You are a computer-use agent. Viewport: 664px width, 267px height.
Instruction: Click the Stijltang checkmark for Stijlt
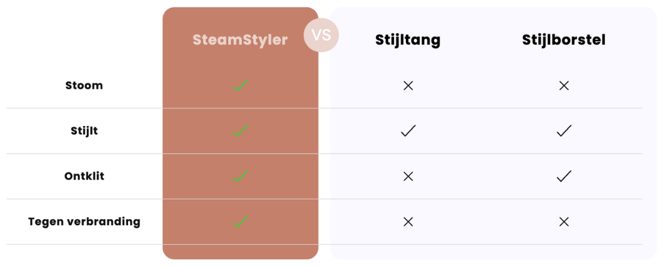click(x=408, y=131)
